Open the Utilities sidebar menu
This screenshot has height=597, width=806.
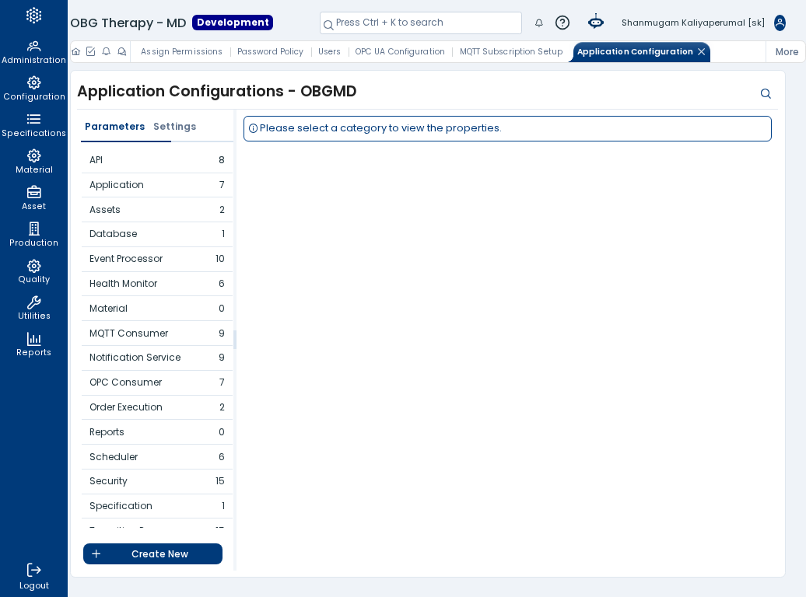point(34,308)
